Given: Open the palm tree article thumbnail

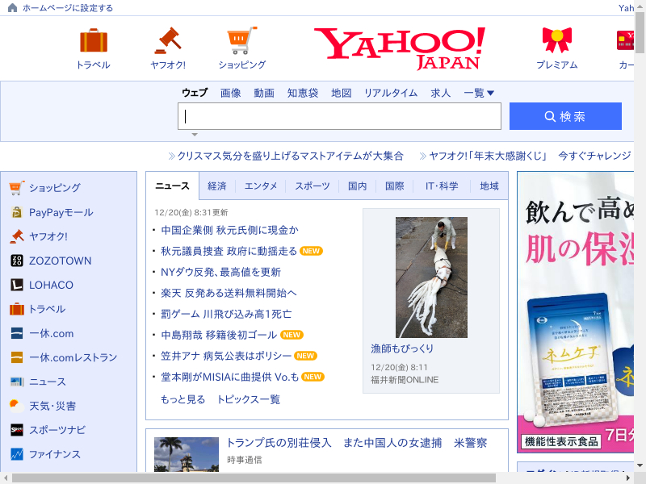Looking at the screenshot, I should click(x=187, y=454).
